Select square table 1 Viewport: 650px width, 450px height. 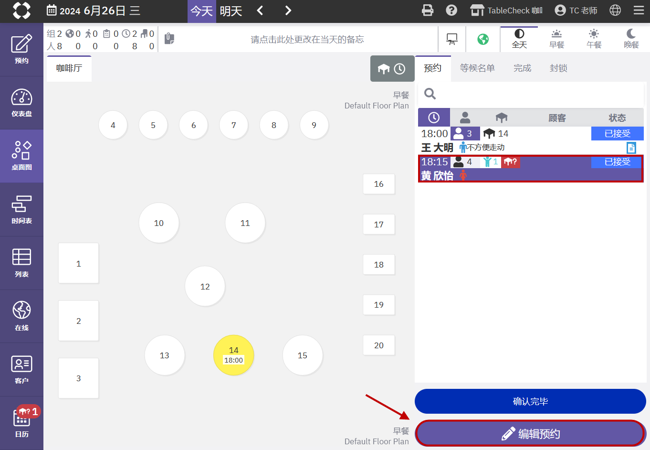(x=78, y=263)
